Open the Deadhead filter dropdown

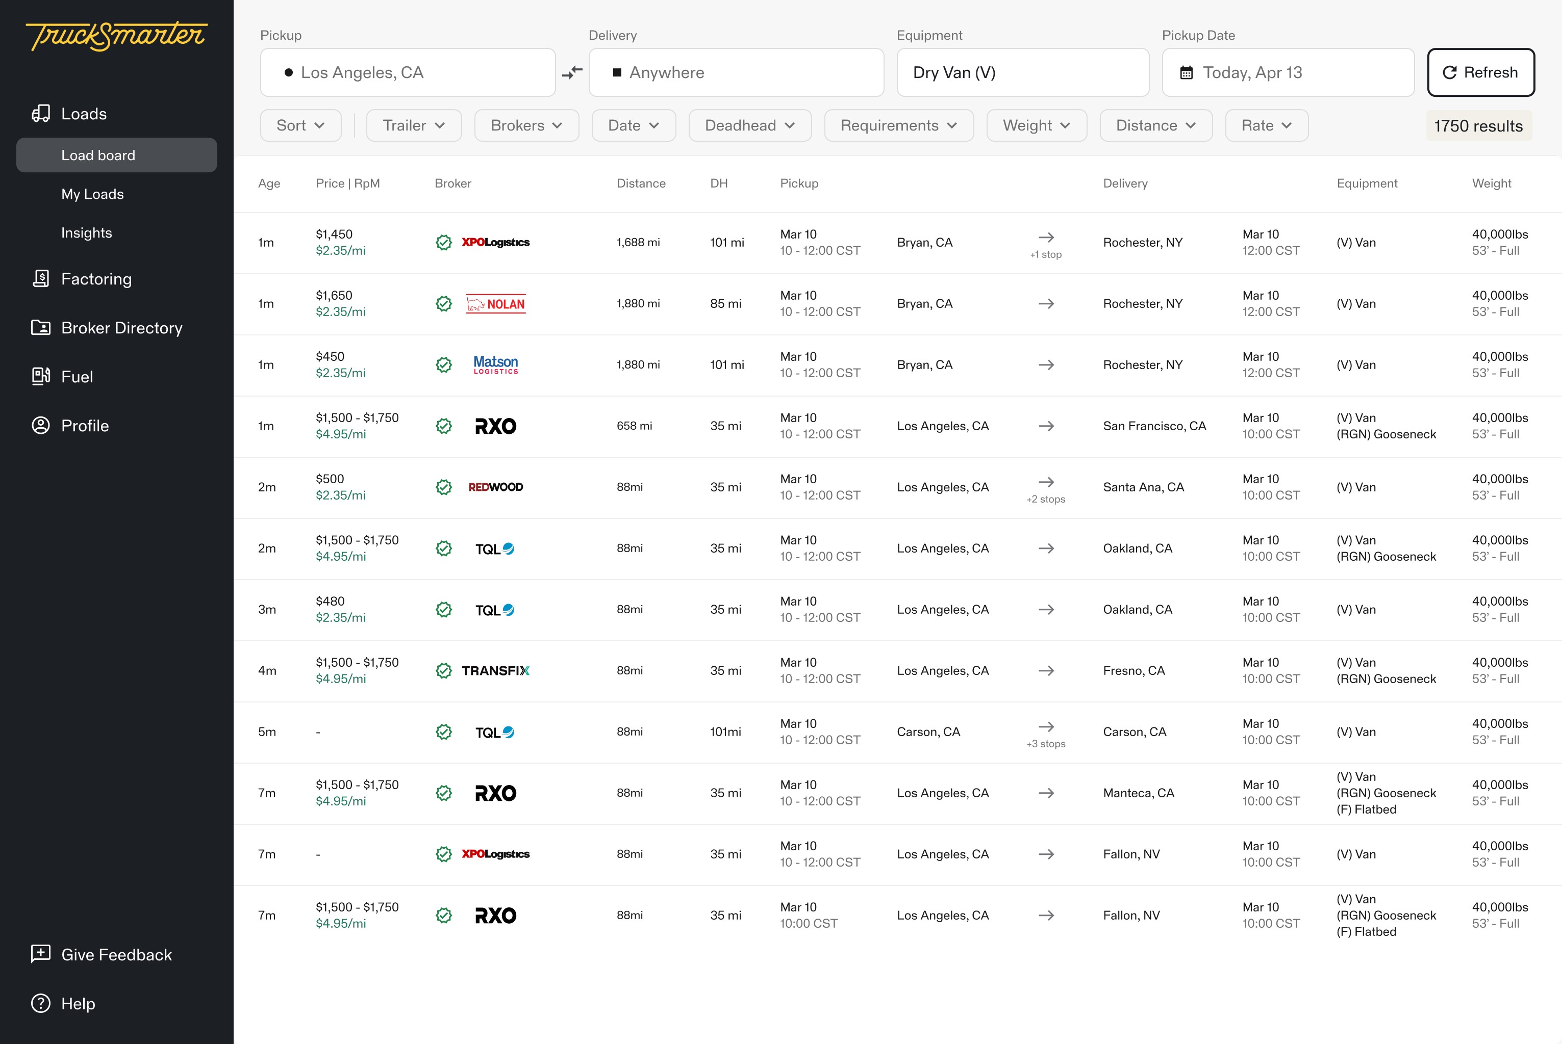pos(749,125)
